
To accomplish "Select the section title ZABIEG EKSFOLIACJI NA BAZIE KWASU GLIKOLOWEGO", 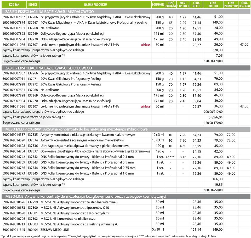I will 49,68.
